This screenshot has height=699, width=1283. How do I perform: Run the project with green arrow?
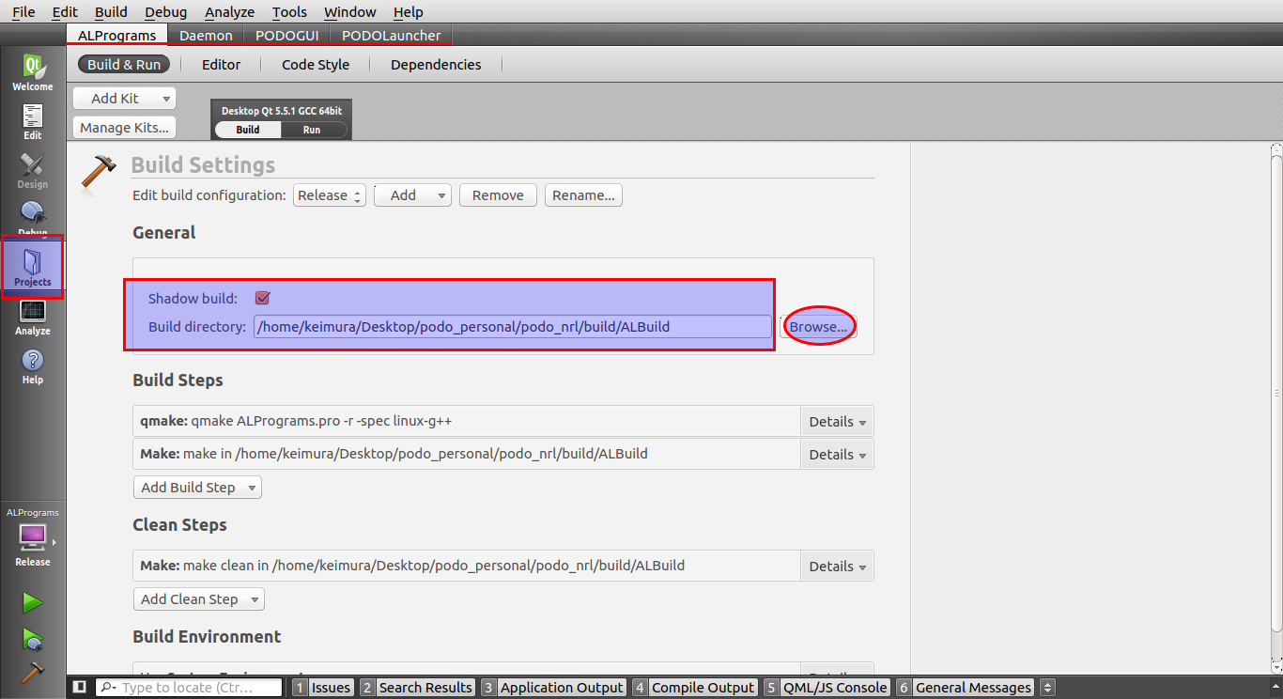[x=33, y=602]
